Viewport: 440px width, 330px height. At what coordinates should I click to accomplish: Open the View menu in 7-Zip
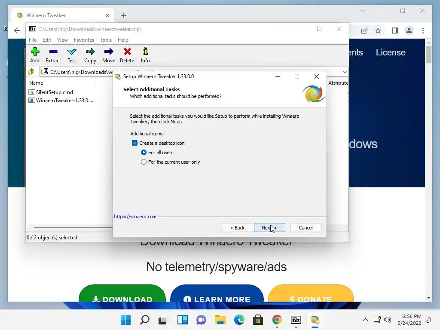pos(62,40)
